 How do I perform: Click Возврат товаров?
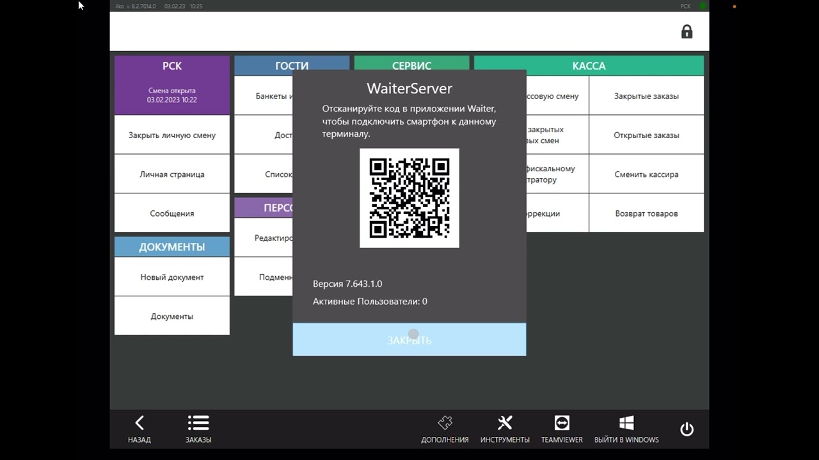point(646,213)
